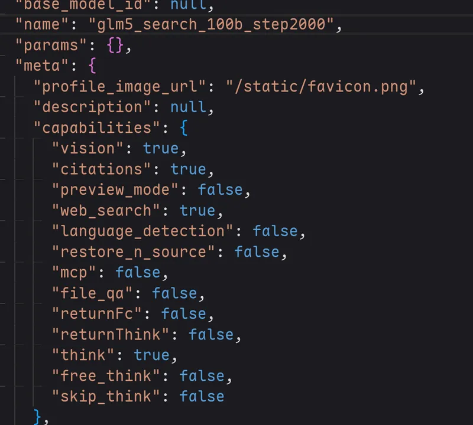Viewport: 473px width, 425px height.
Task: Click the false value of "preview_mode"
Action: [220, 189]
